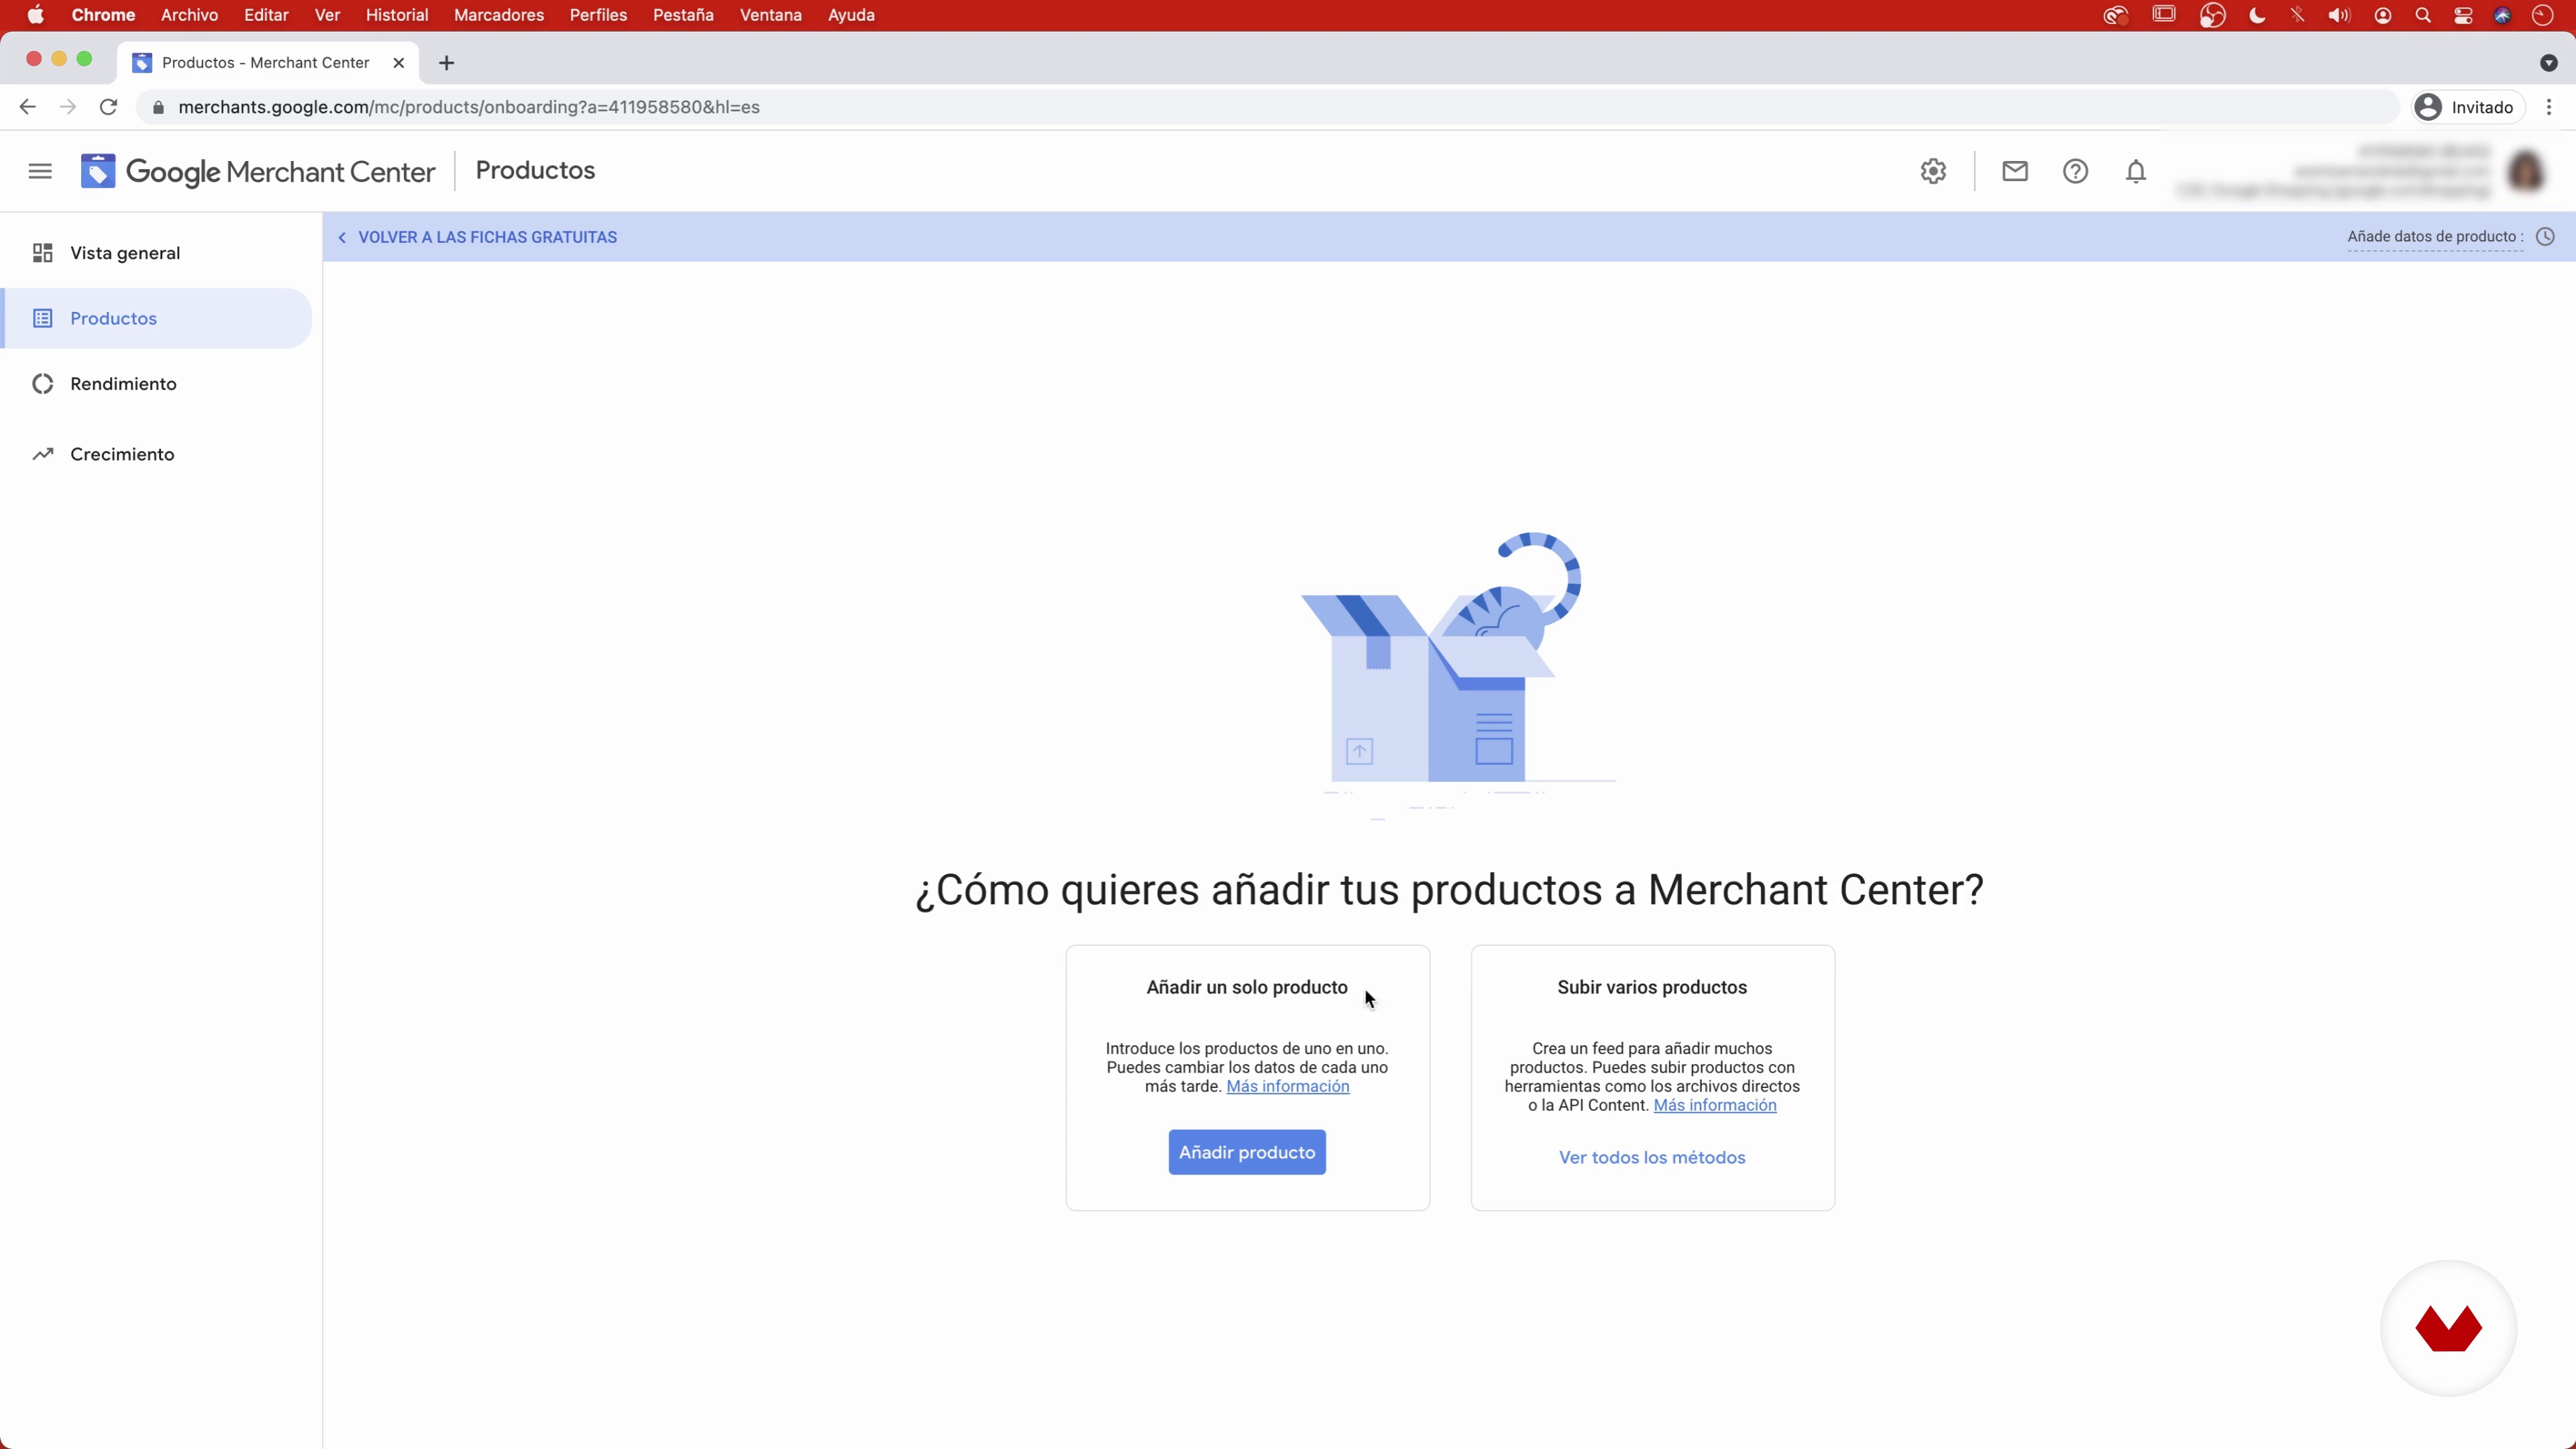This screenshot has width=2576, height=1449.
Task: Open the Ver menu
Action: 327,15
